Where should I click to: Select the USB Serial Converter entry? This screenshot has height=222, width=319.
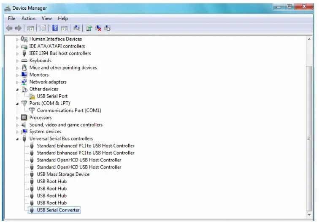pyautogui.click(x=58, y=210)
